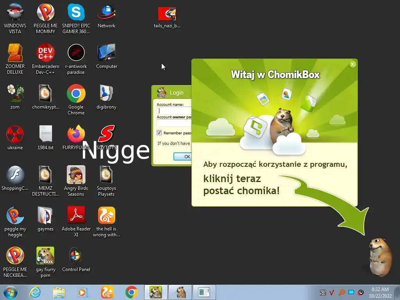Image resolution: width=400 pixels, height=300 pixels.
Task: Select the MEMZ DESTRUCTI... icon
Action: (45, 180)
